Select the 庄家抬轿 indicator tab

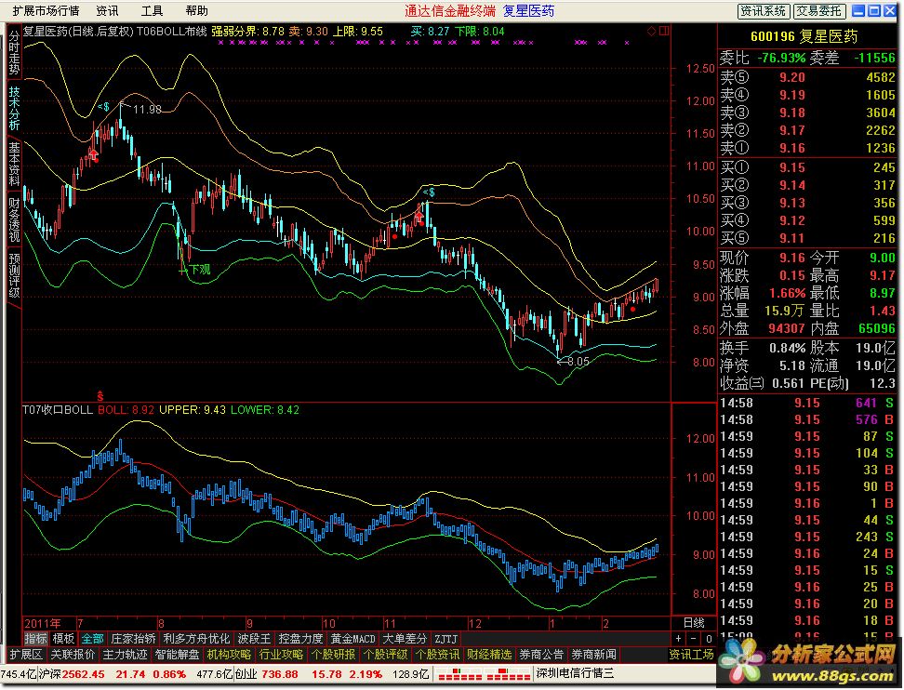(133, 639)
